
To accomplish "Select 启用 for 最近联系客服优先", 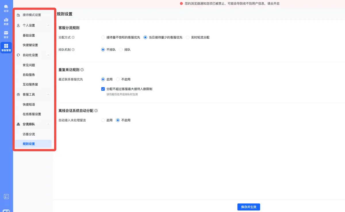I will (103, 79).
